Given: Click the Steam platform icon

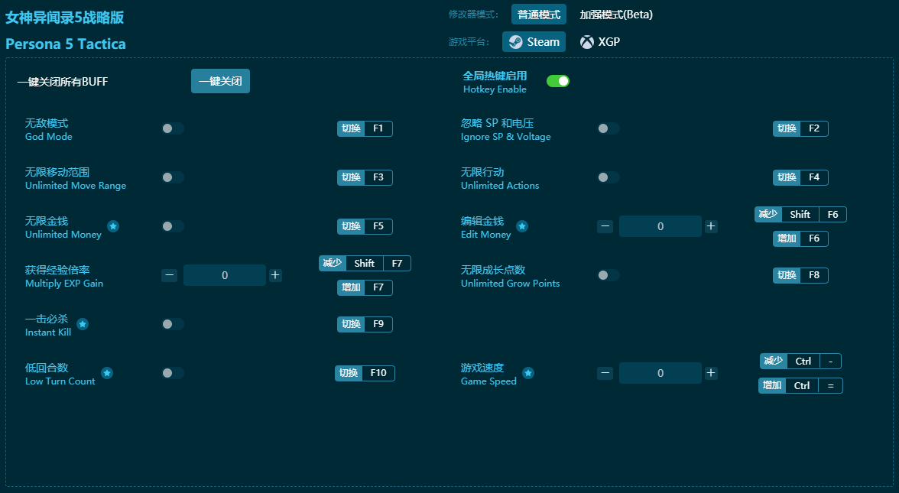Looking at the screenshot, I should [515, 42].
